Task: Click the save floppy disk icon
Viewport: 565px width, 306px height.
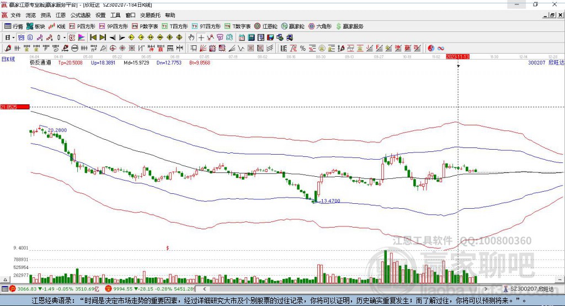Action: pos(270,38)
